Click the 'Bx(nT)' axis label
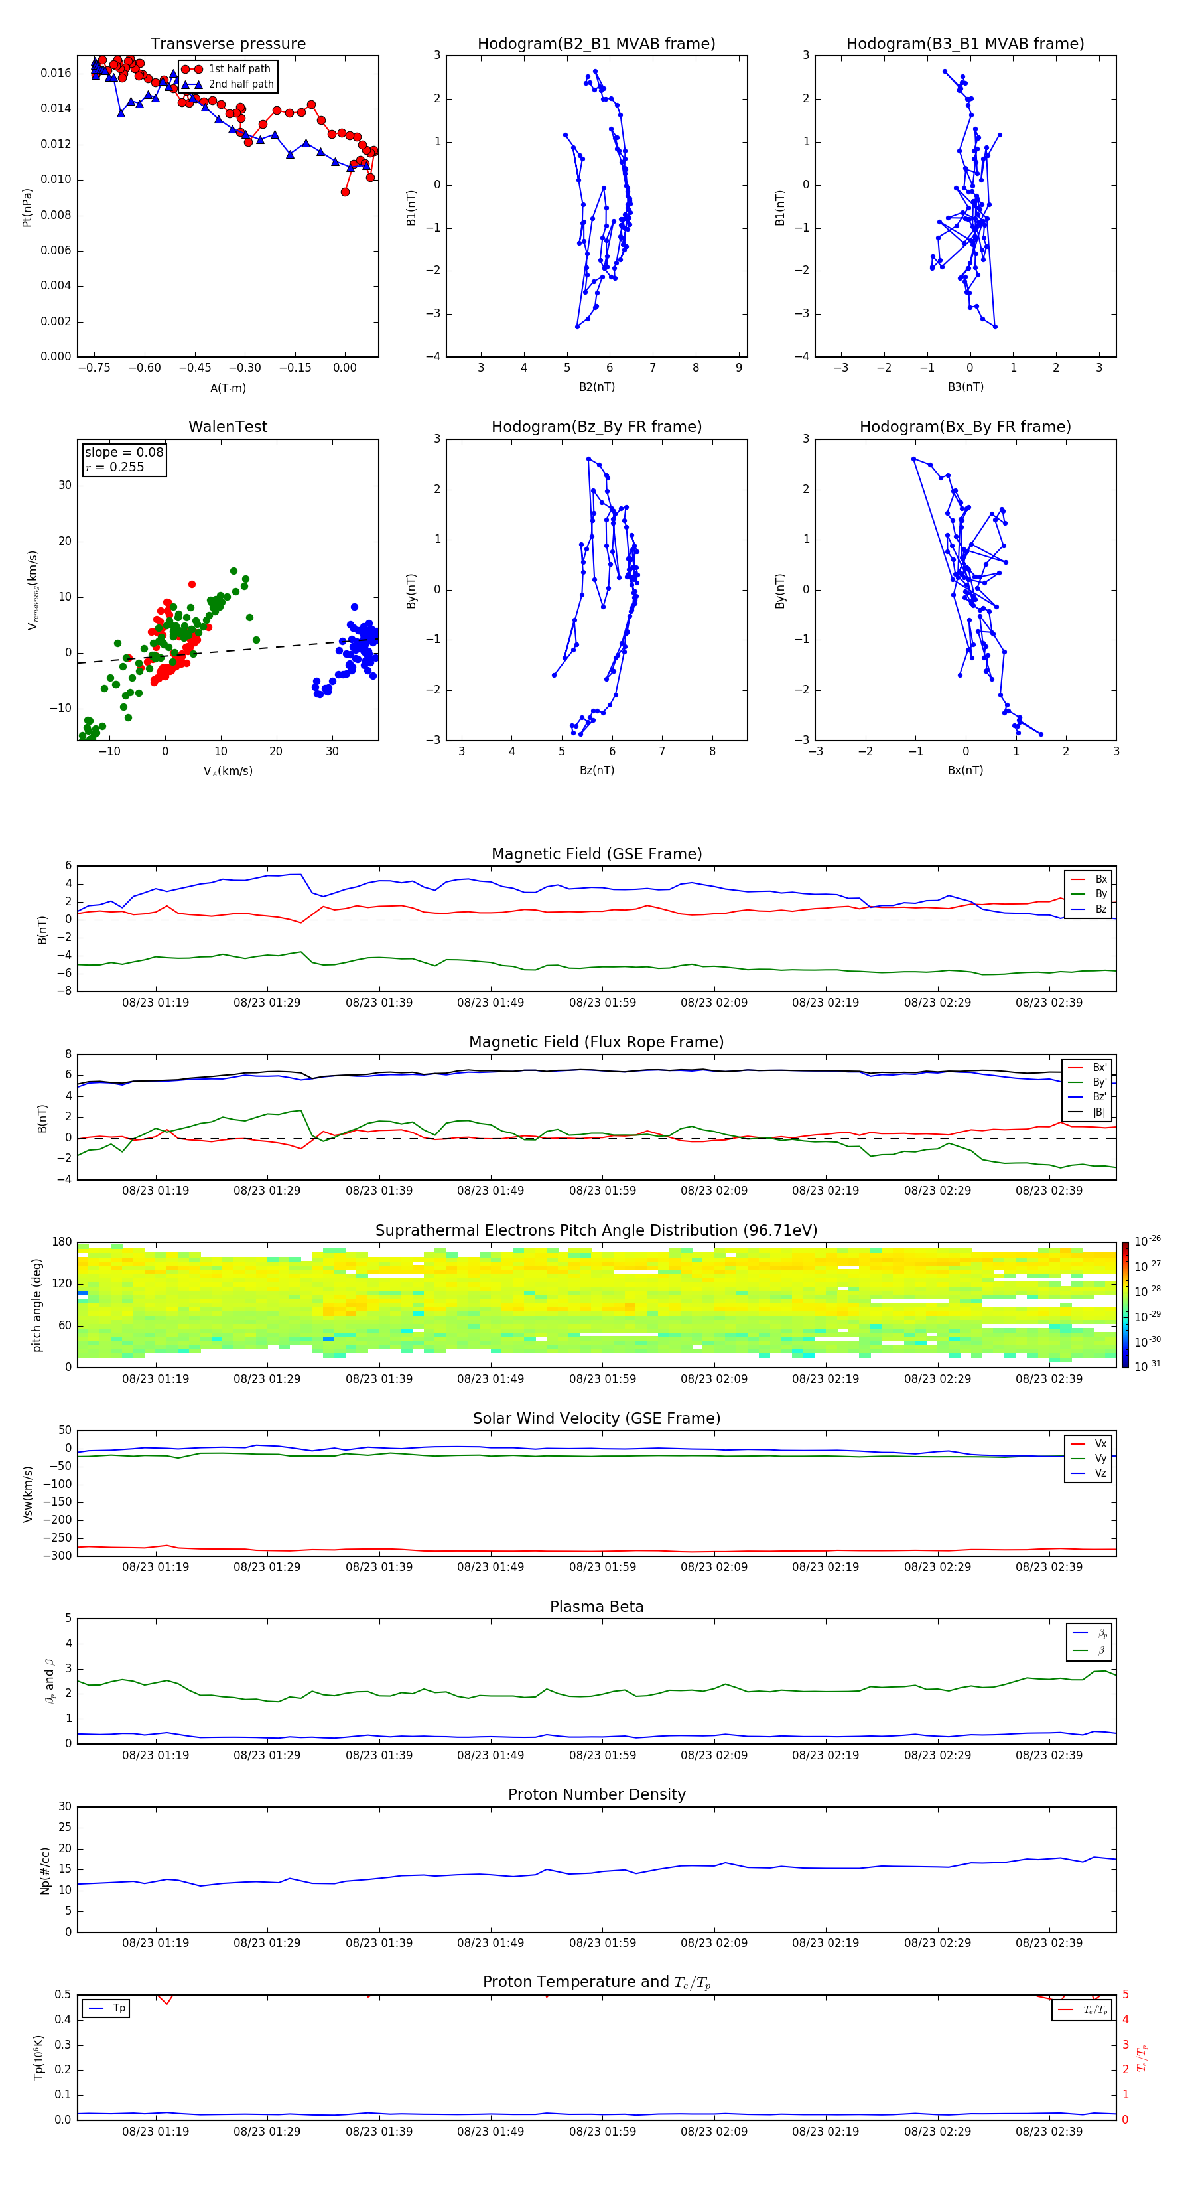The height and width of the screenshot is (2190, 1194). click(x=965, y=770)
